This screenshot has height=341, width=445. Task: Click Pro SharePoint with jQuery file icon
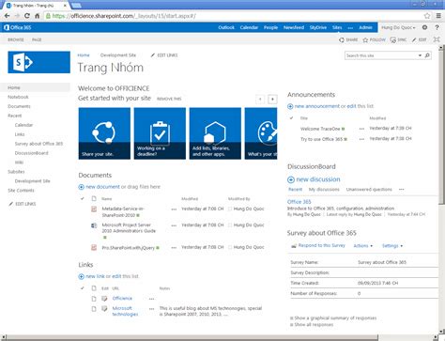pyautogui.click(x=94, y=247)
